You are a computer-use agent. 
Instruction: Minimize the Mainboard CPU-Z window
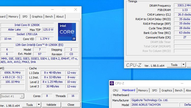pos(182,83)
